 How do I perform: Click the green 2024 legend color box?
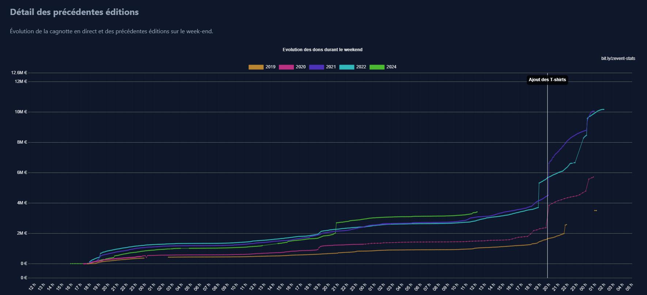click(377, 67)
